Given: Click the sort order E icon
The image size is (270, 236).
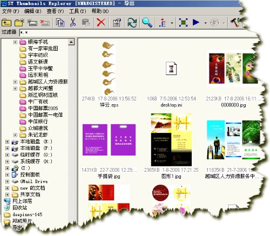Looking at the screenshot, I should pos(163,23).
